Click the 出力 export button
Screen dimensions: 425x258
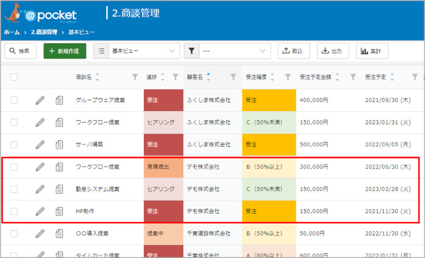333,51
